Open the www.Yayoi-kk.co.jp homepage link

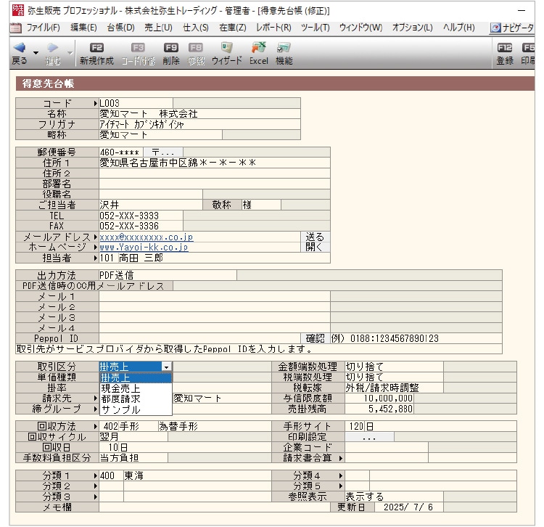144,248
